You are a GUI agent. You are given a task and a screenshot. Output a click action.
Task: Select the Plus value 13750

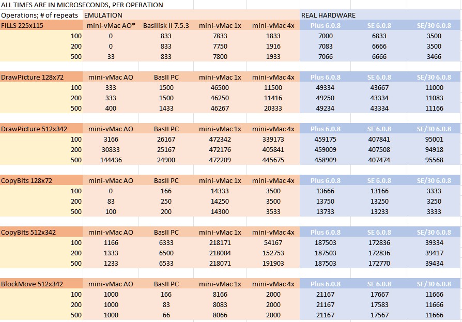(x=325, y=201)
